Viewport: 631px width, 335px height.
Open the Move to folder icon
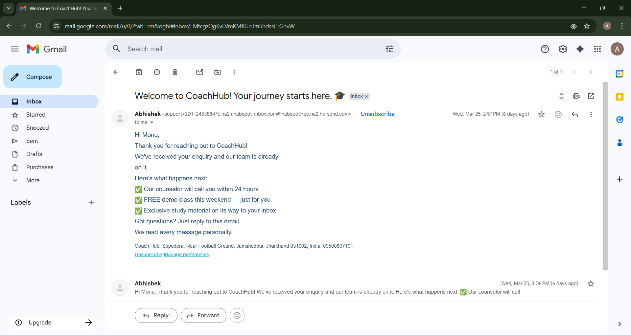tap(218, 72)
